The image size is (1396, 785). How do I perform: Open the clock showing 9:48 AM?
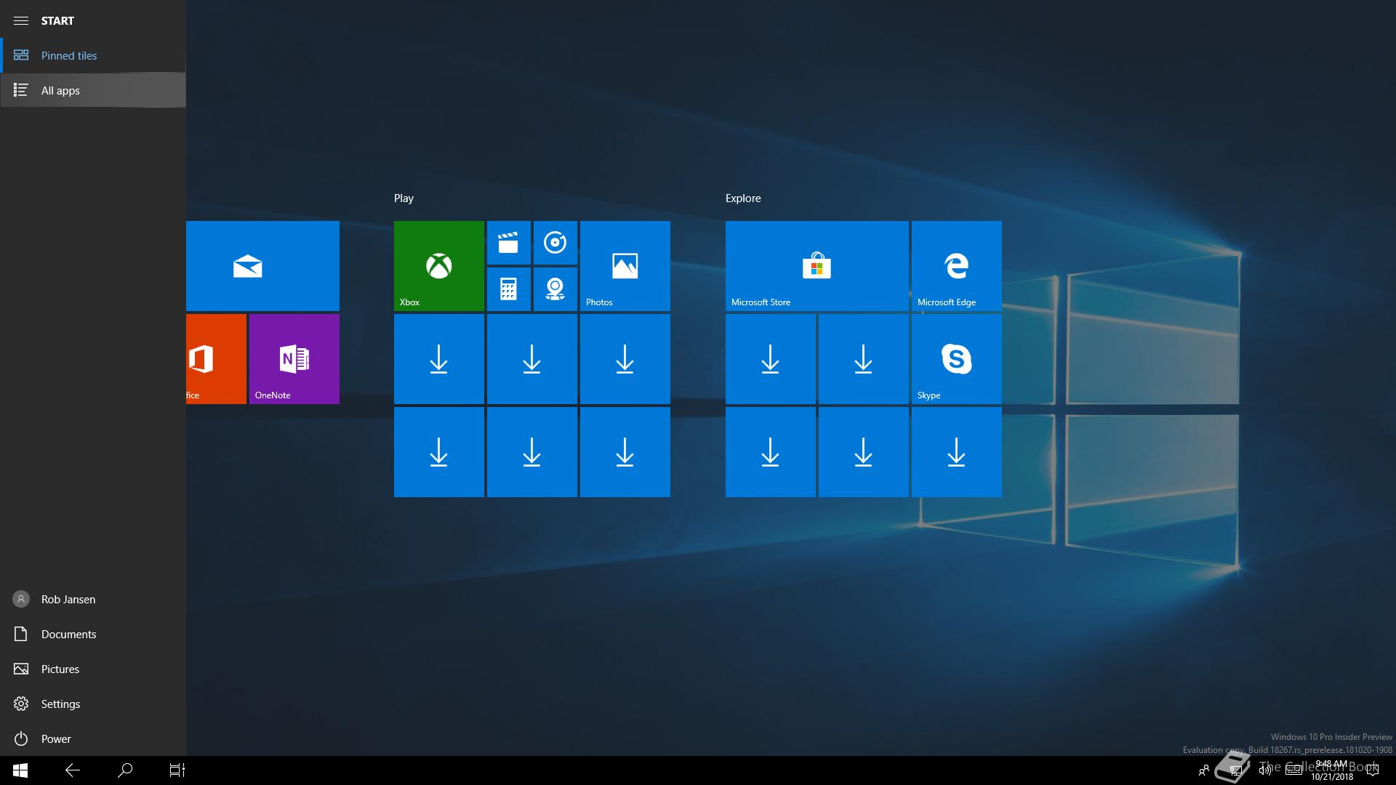coord(1332,770)
